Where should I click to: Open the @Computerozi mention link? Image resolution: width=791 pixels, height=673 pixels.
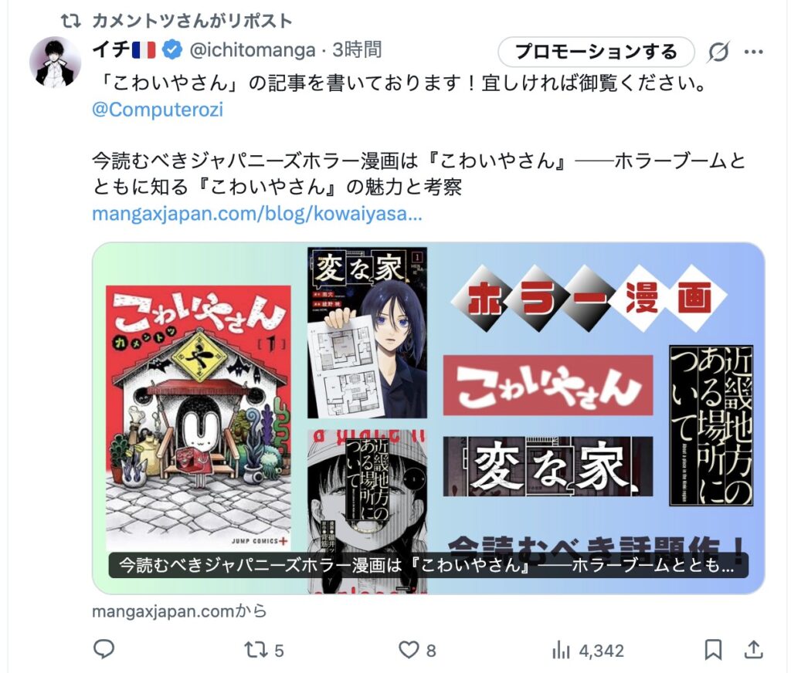coord(158,110)
